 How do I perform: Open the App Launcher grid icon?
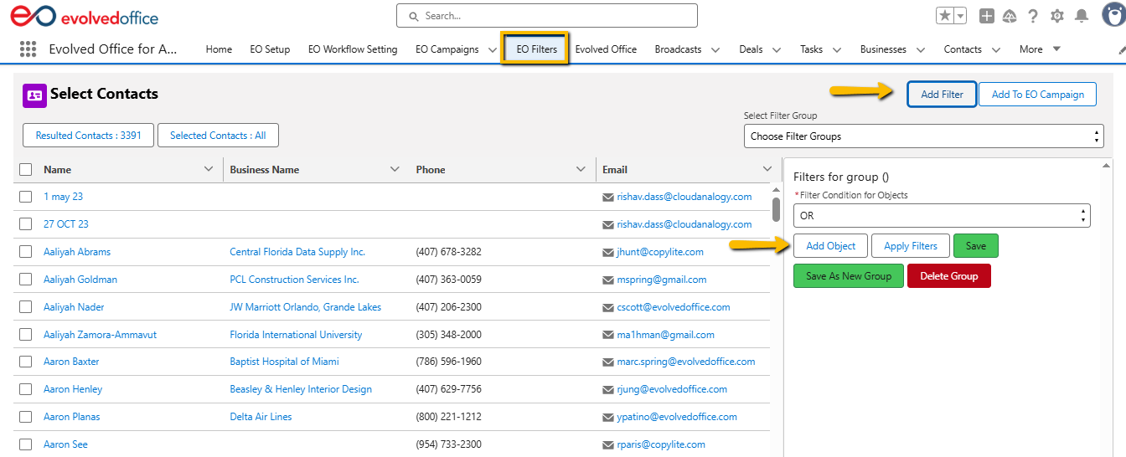click(x=28, y=49)
